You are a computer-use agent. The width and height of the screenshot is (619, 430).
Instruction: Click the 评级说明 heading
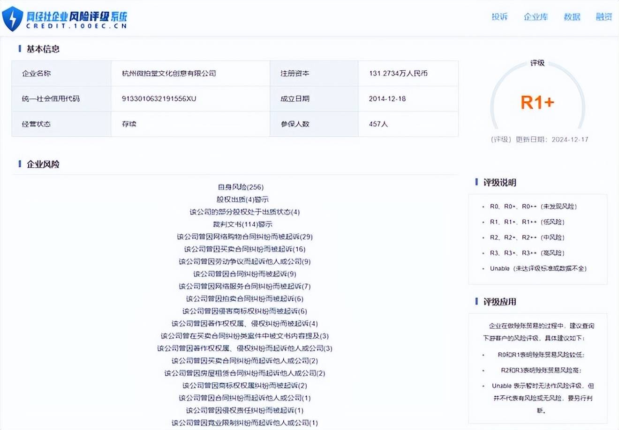499,183
